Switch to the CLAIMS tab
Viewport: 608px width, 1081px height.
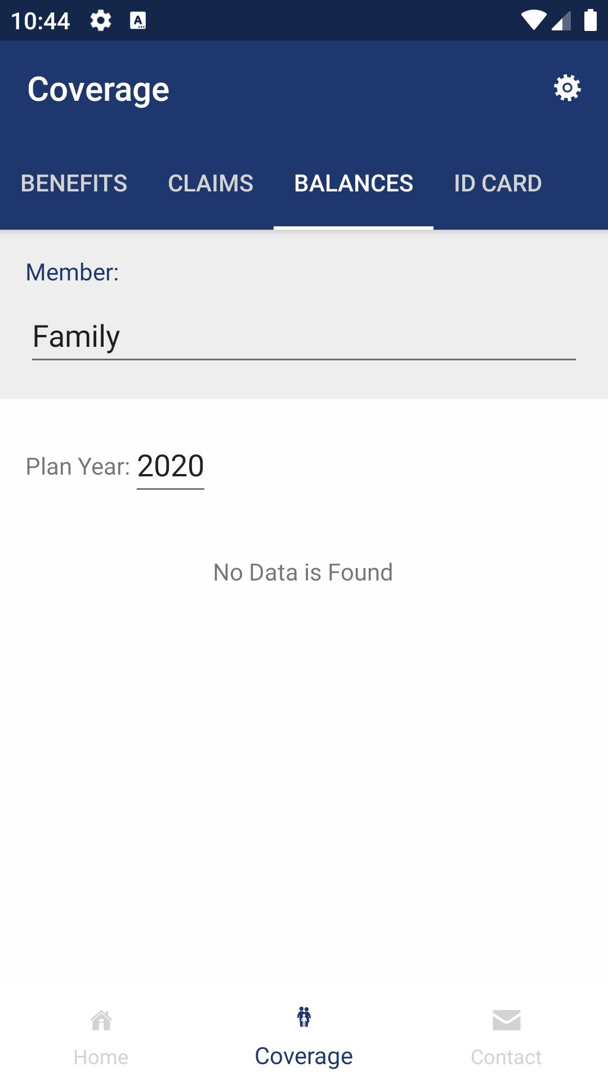(x=211, y=184)
